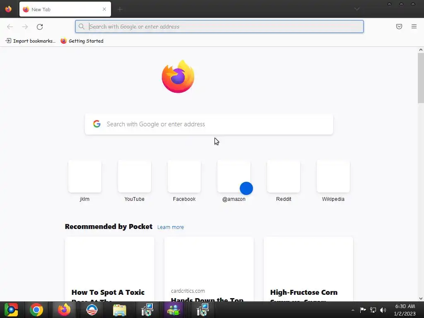
Task: Open the cardcritics.com Pocket story card
Action: tap(209, 269)
